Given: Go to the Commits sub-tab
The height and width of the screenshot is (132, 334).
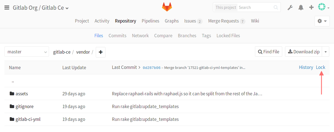Looking at the screenshot, I should (117, 36).
